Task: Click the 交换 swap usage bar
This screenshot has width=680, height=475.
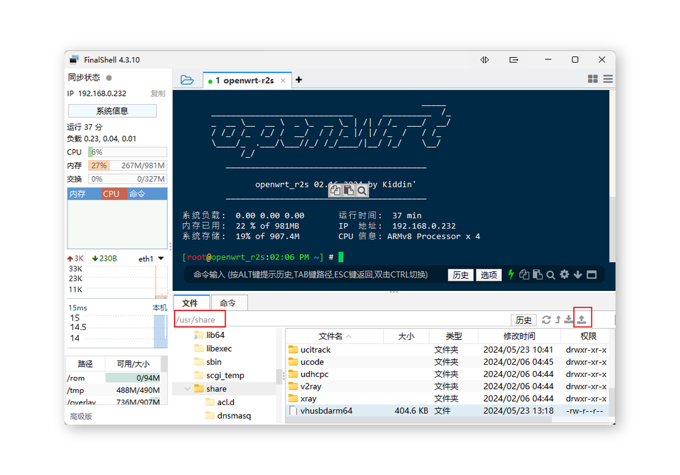Action: [x=128, y=179]
